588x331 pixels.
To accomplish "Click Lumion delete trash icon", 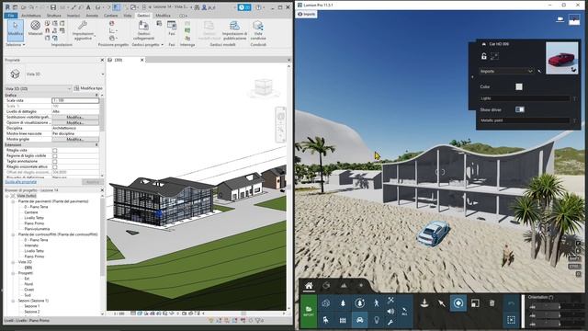I will pyautogui.click(x=492, y=303).
